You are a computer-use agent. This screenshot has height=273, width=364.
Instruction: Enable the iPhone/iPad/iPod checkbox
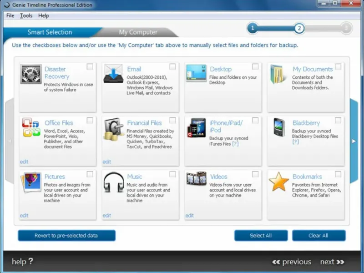point(255,120)
